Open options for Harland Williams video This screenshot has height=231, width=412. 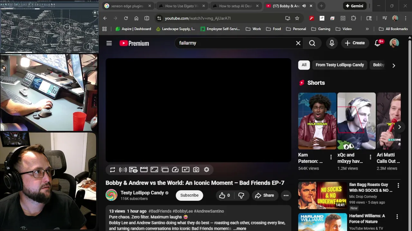click(x=397, y=217)
